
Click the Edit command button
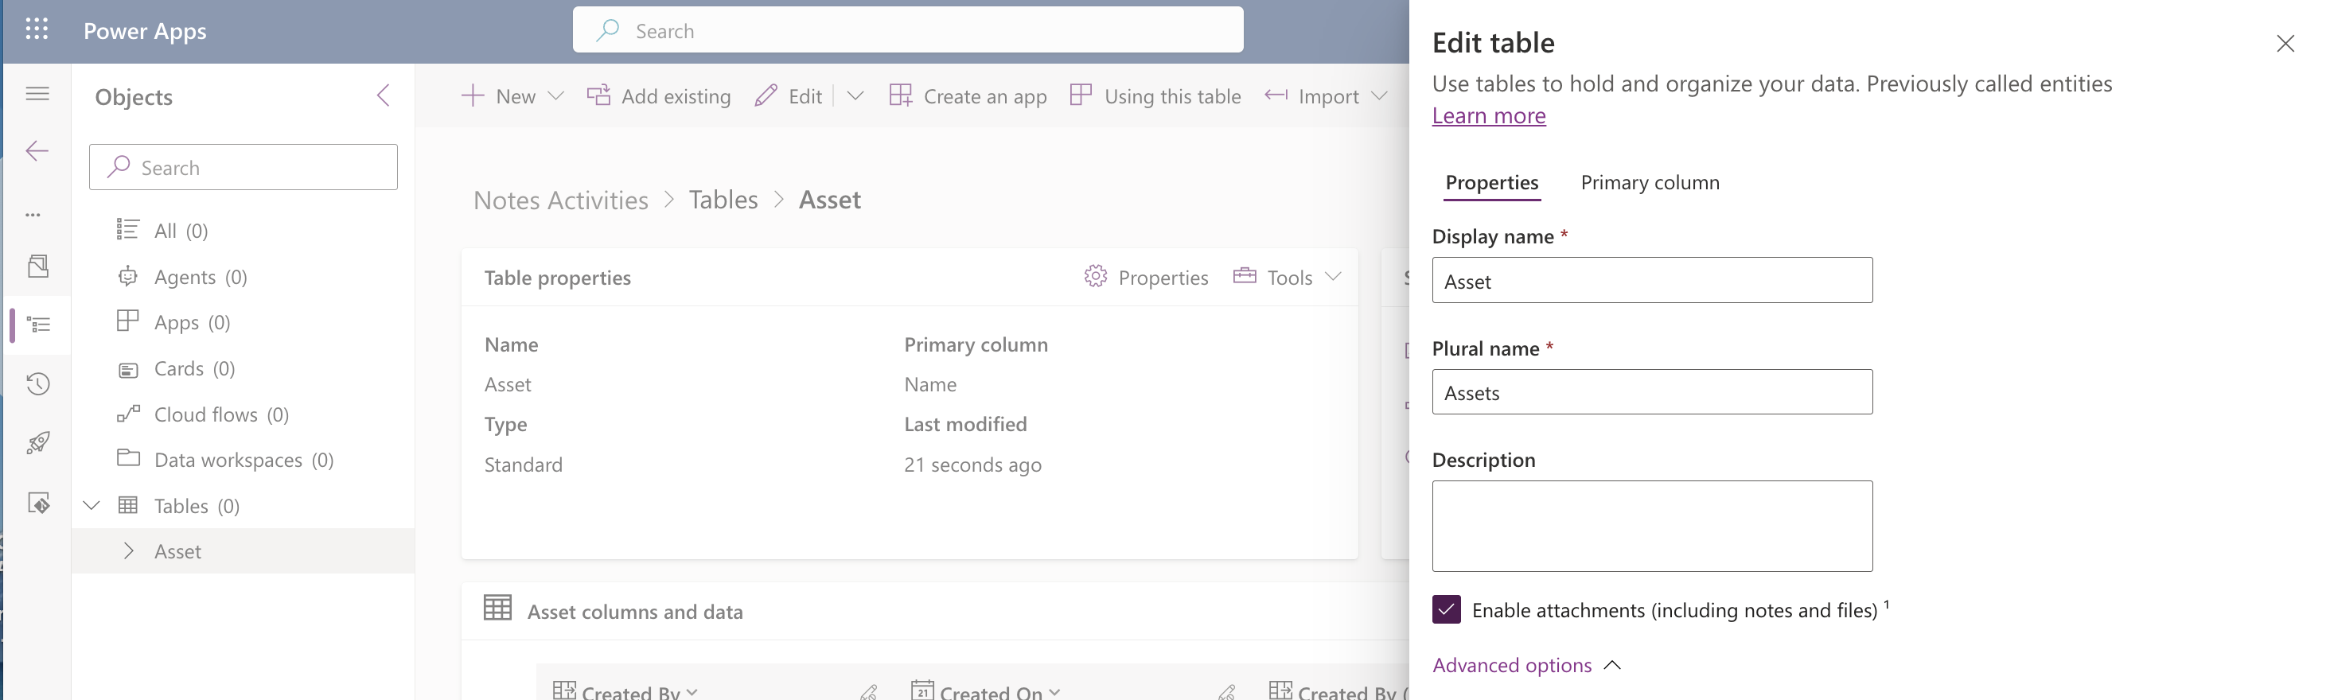pos(789,96)
